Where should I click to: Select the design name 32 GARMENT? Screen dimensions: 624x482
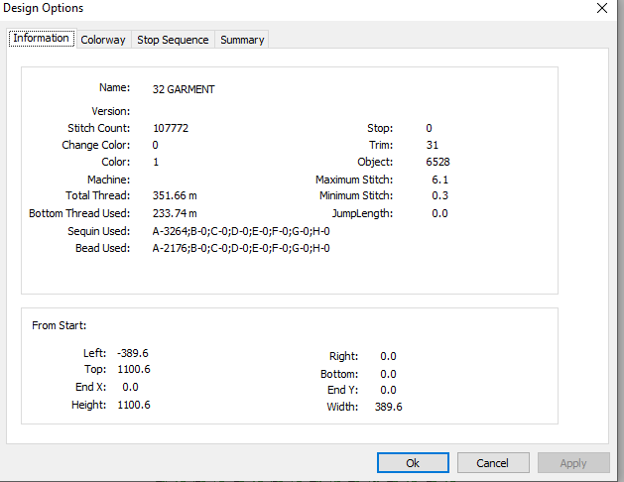184,89
